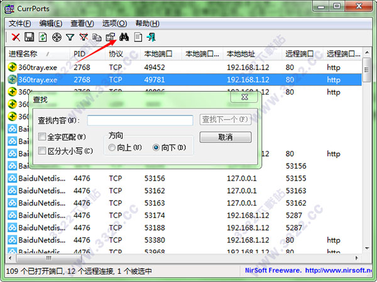The width and height of the screenshot is (377, 282).
Task: Click the BaiduNetdisk icon in row 53174
Action: (x=12, y=215)
